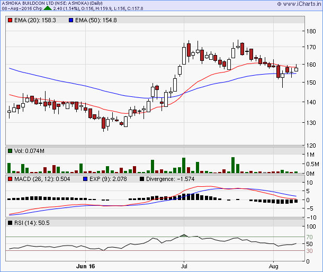Click the 120 price axis label

pyautogui.click(x=311, y=146)
